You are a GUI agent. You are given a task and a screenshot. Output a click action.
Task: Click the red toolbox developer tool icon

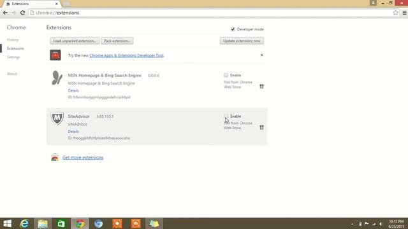coord(55,55)
